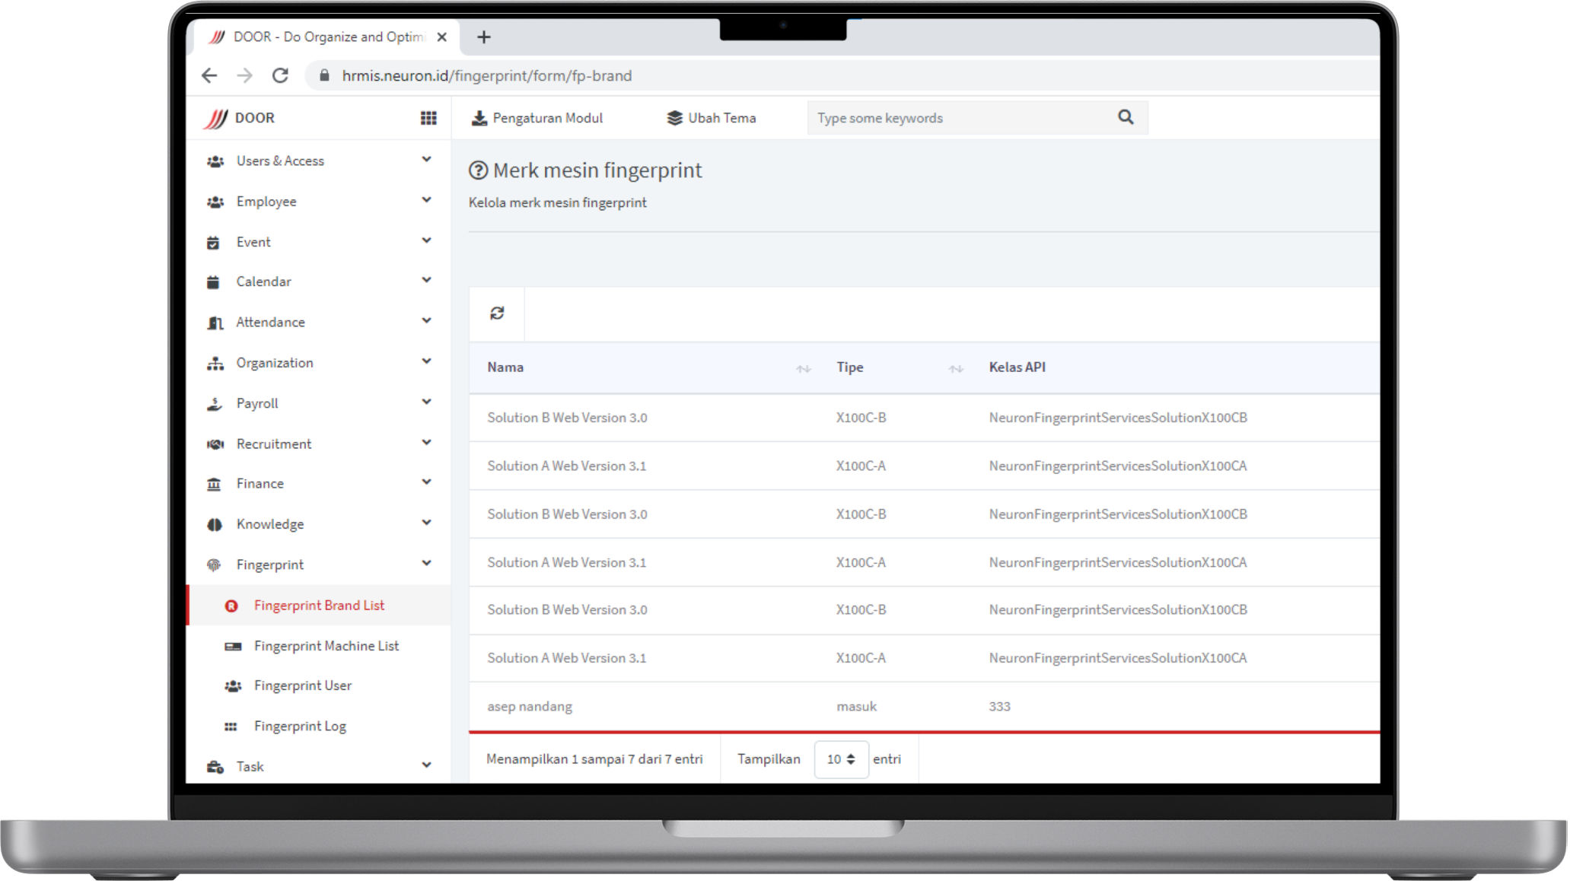Click the search magnifier icon
Viewport: 1570px width, 881px height.
pos(1126,117)
